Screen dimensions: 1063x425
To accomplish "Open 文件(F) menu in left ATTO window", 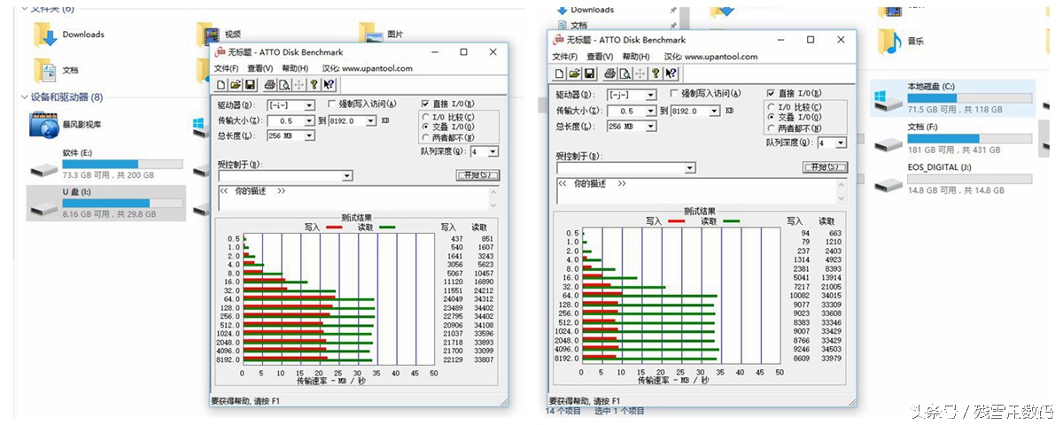I will (x=227, y=68).
